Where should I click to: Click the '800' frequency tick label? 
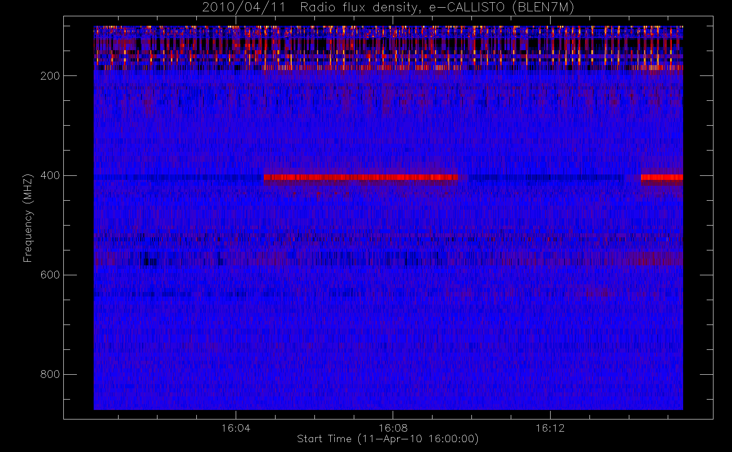(x=50, y=374)
